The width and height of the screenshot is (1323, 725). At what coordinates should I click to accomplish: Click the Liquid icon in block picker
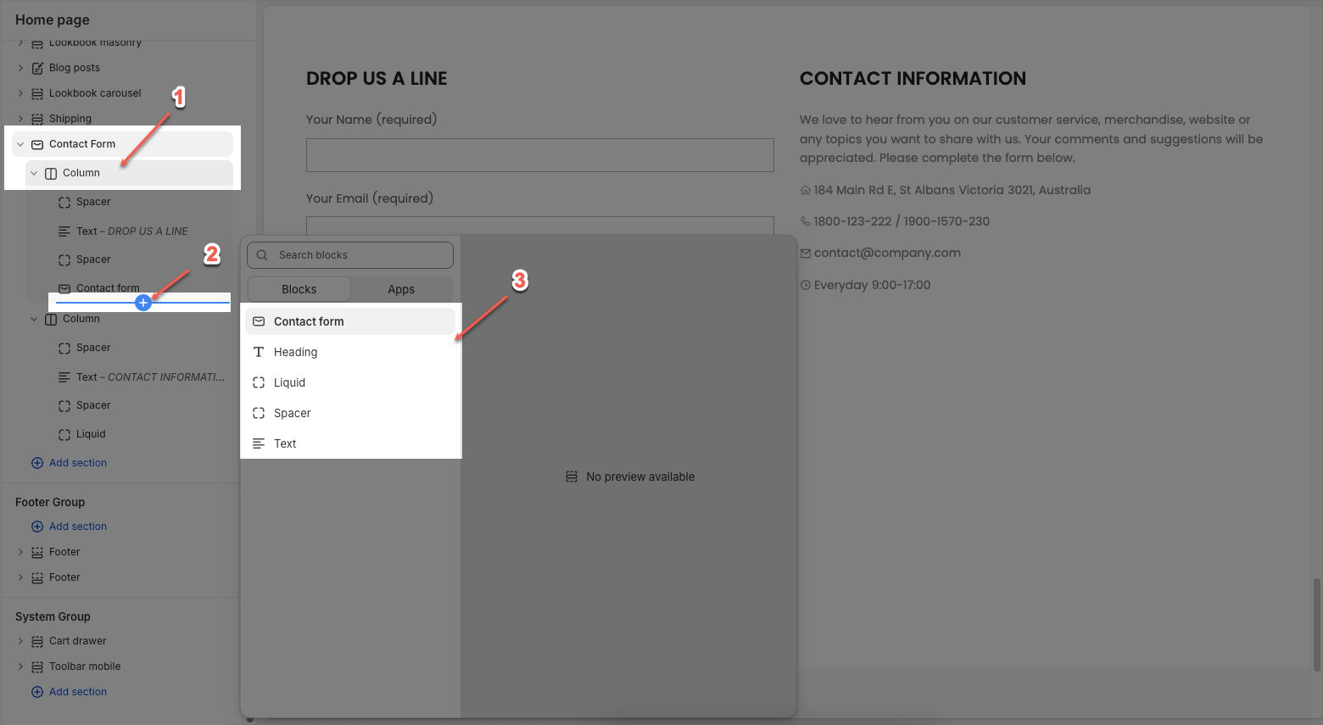coord(259,382)
